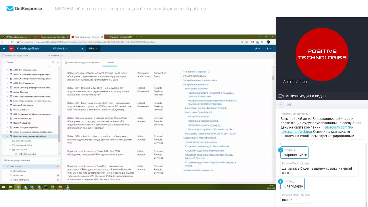This screenshot has height=207, width=368.
Task: Open Настройка Windows link
Action: coord(196,89)
